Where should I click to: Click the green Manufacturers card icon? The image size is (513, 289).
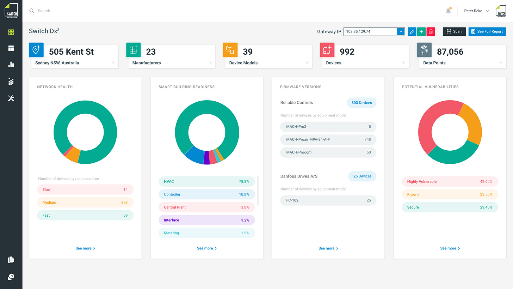(134, 50)
